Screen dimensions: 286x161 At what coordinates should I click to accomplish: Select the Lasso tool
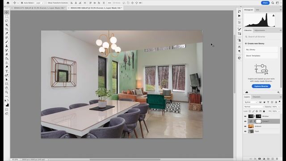(7, 21)
